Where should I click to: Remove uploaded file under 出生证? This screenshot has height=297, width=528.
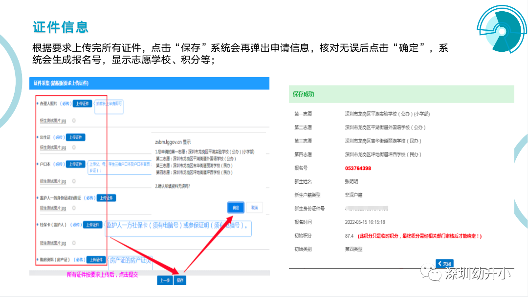coord(74,148)
